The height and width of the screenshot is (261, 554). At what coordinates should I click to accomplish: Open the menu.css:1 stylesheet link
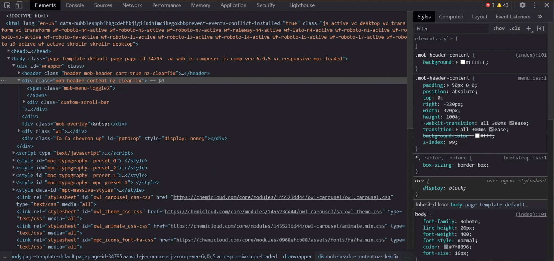point(532,78)
